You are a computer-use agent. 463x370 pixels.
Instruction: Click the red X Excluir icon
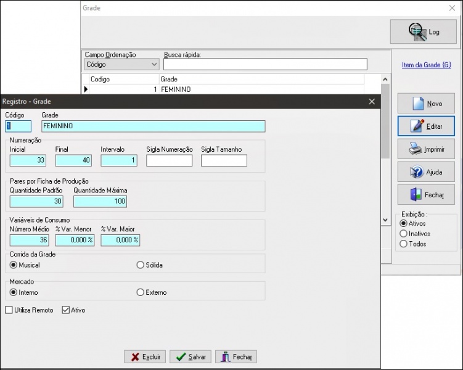click(x=135, y=357)
